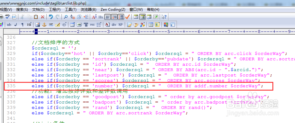Open the 工具(T) menu

click(71, 10)
